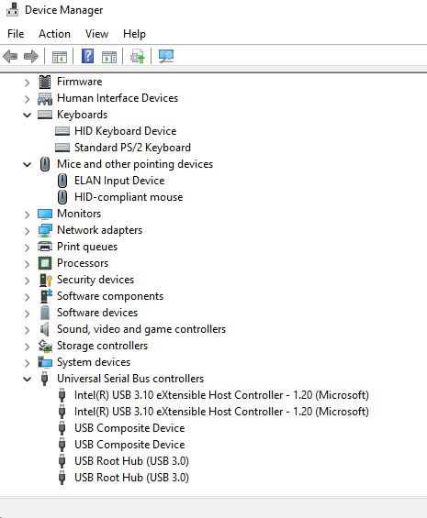Select ELAN Input Device
The width and height of the screenshot is (427, 518).
119,181
